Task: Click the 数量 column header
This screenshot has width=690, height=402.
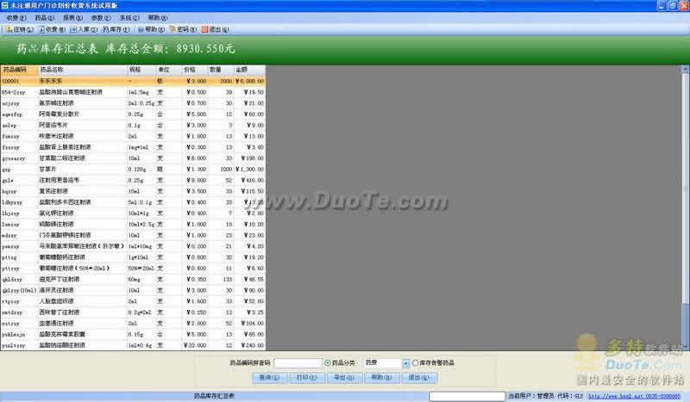Action: (x=221, y=70)
